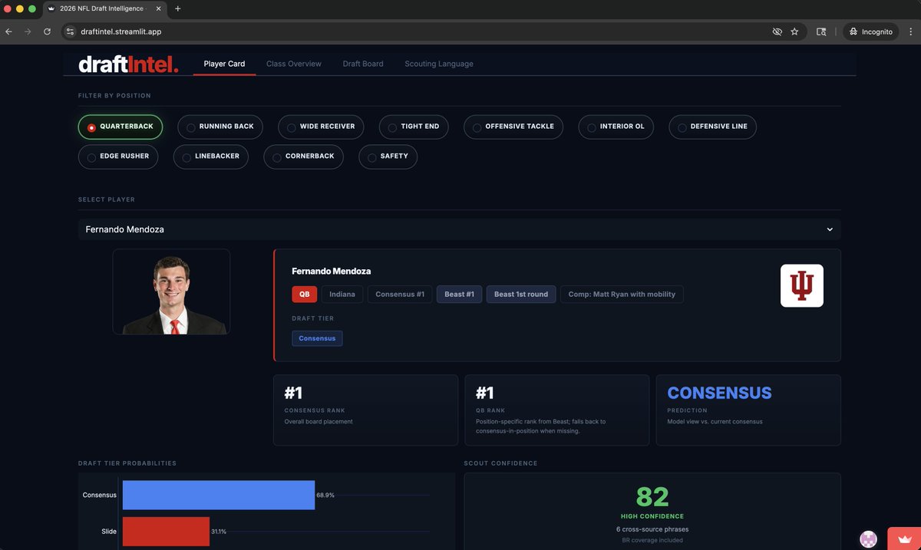Click the browser forward arrow
The image size is (921, 550).
point(28,31)
